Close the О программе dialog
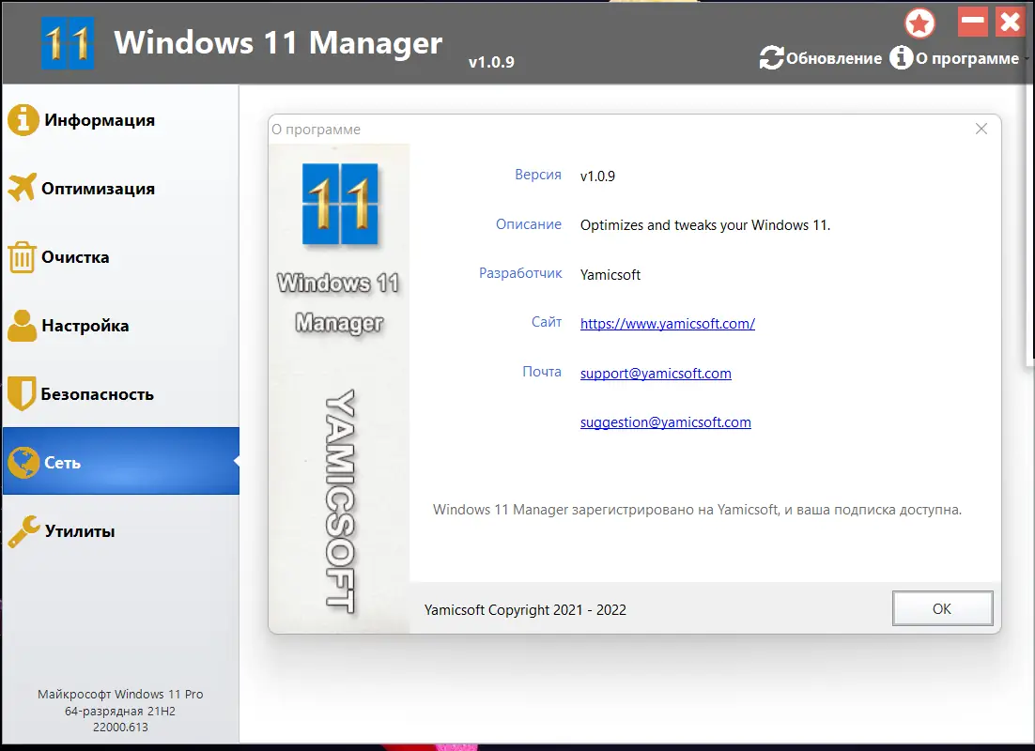The image size is (1035, 751). [981, 129]
